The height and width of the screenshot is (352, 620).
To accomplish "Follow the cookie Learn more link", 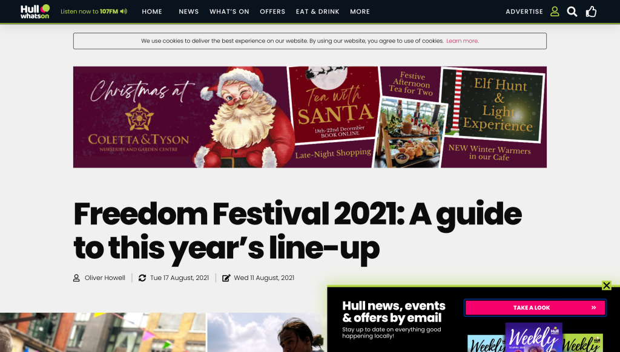I will [462, 41].
